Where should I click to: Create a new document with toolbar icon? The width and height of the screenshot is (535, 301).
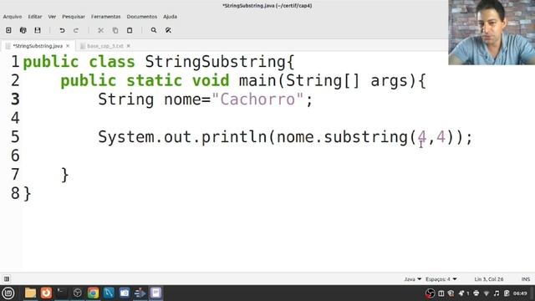(x=8, y=30)
